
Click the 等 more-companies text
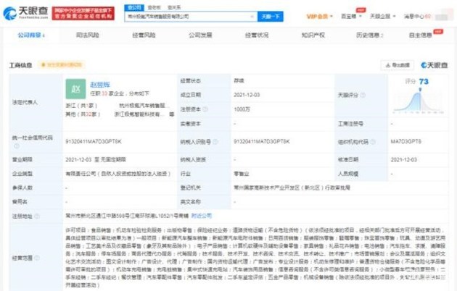172,114
